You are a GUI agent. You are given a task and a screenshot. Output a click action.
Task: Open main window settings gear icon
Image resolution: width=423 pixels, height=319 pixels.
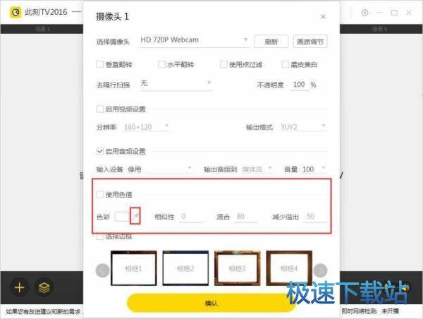364,13
